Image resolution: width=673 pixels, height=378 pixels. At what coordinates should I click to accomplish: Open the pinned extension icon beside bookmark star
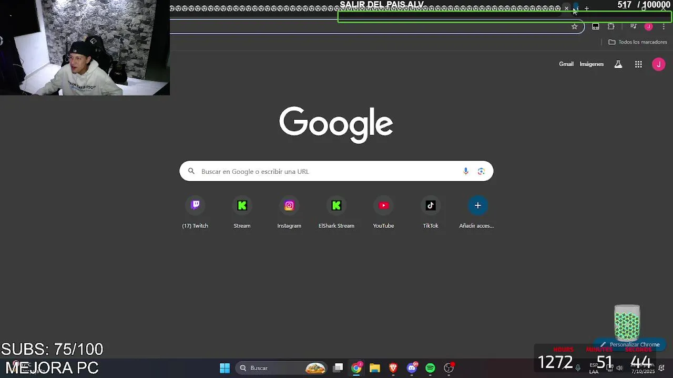pyautogui.click(x=595, y=26)
